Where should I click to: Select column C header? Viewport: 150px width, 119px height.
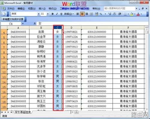[x=58, y=28]
